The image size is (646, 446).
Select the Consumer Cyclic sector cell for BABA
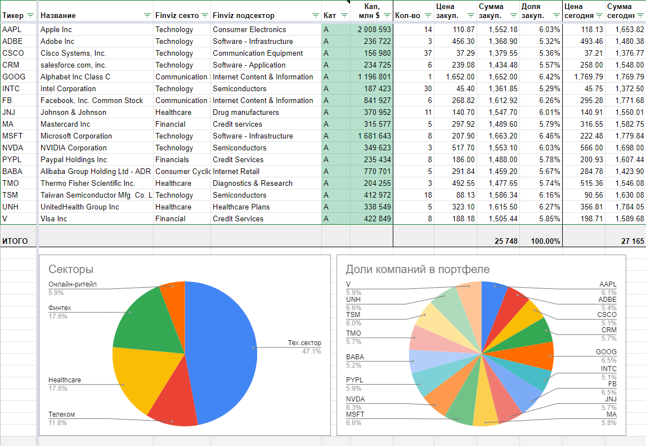(x=182, y=172)
